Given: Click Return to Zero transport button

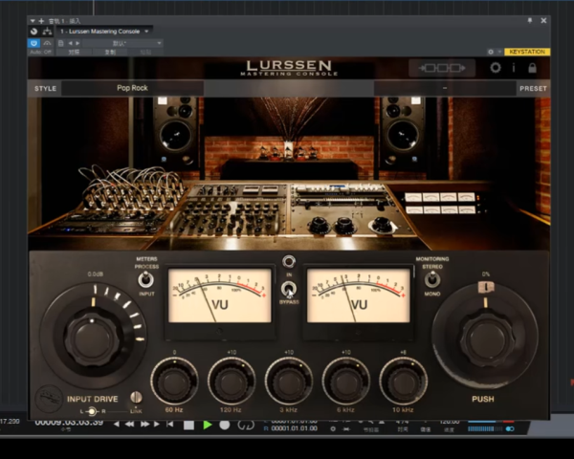Looking at the screenshot, I should coord(170,425).
